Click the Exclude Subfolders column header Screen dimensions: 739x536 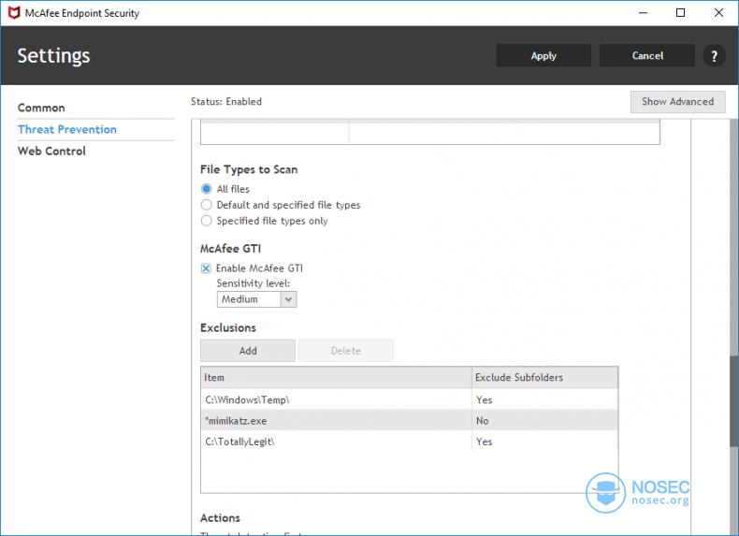click(x=544, y=378)
